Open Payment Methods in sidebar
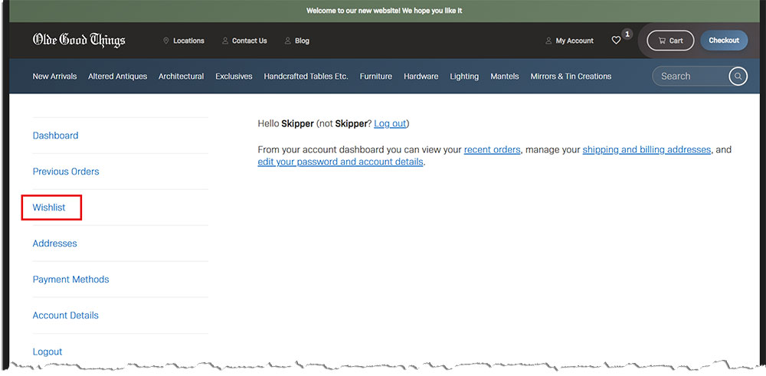 pos(70,280)
